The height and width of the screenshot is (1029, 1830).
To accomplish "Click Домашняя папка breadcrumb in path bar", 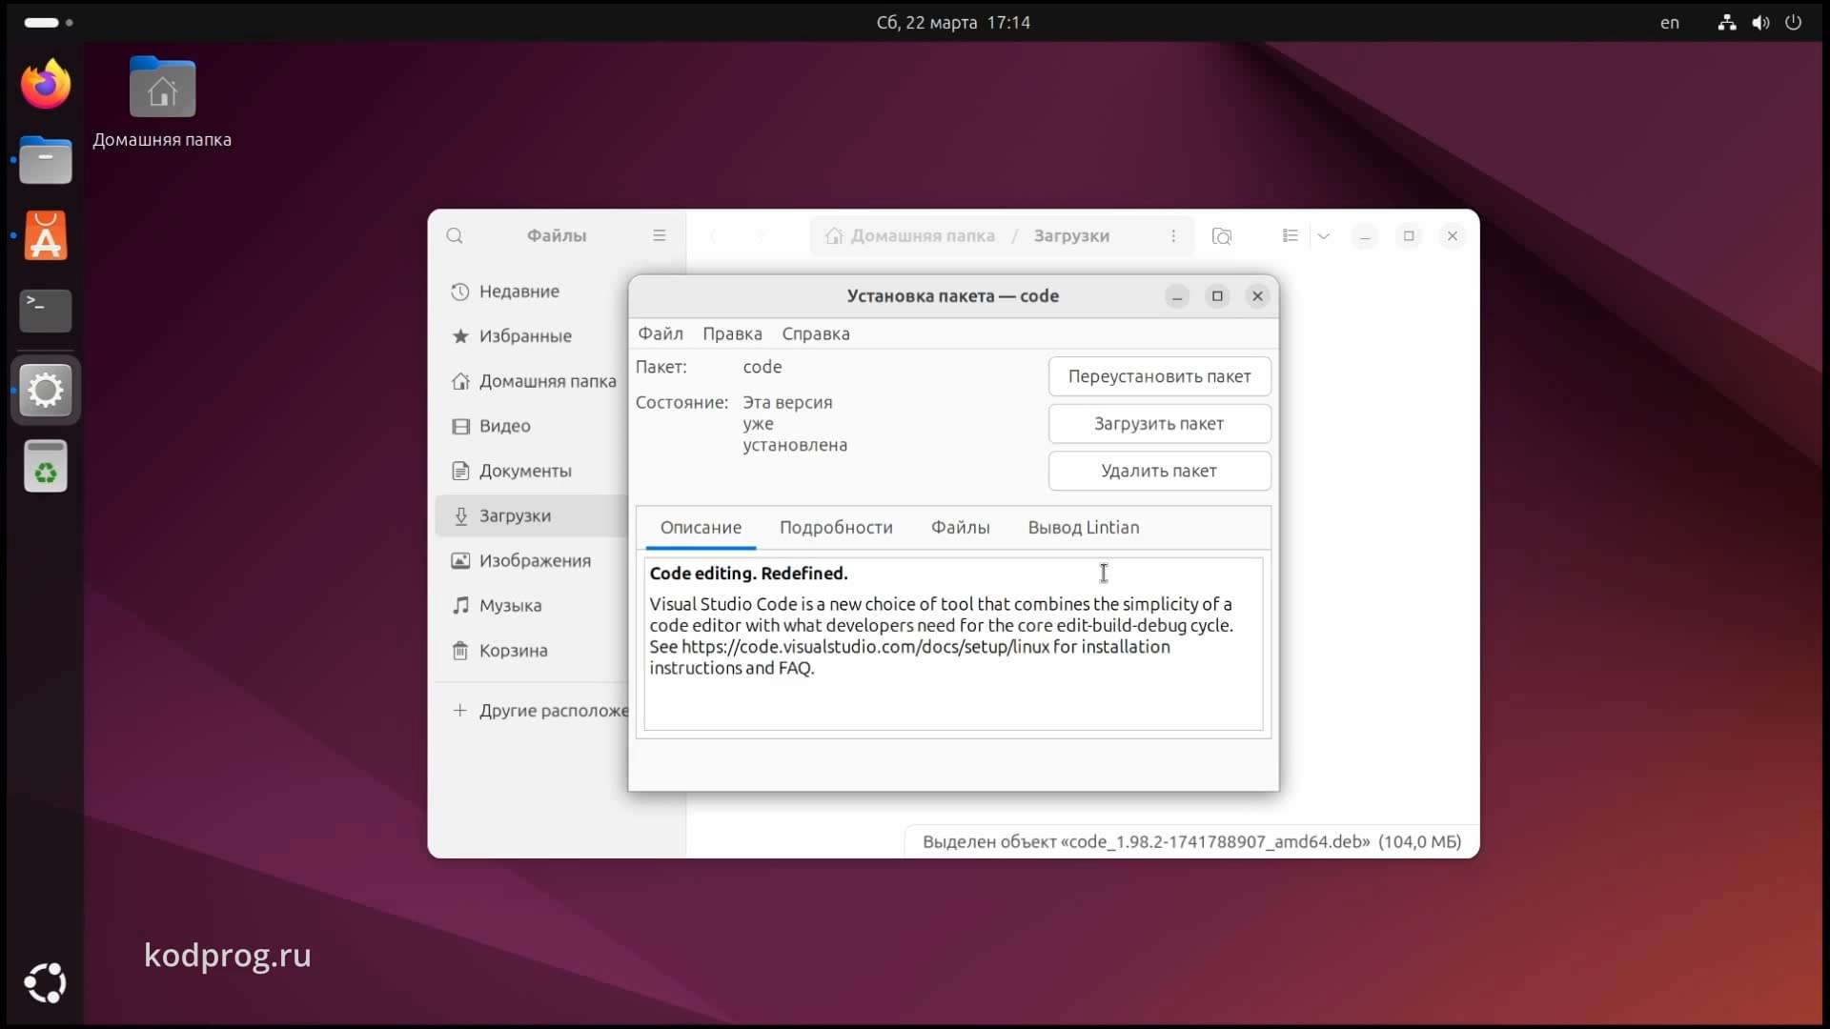I will click(910, 235).
